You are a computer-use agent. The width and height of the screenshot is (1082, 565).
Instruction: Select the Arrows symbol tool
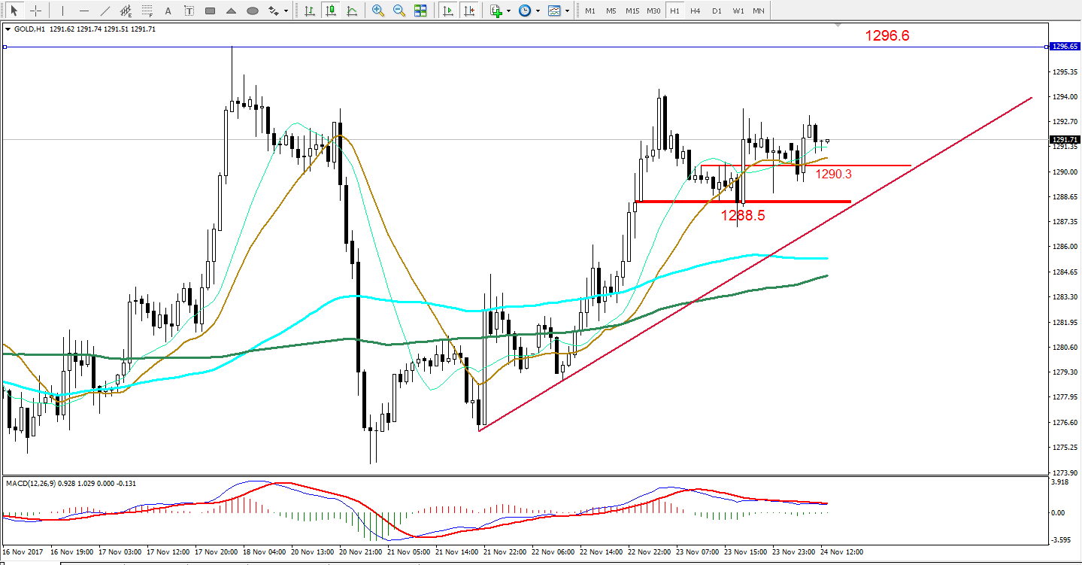pos(274,11)
